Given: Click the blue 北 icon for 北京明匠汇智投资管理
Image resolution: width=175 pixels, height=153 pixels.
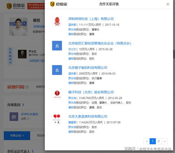Looking at the screenshot, I should [57, 46].
